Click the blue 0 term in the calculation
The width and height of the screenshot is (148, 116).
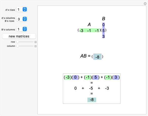(76, 77)
